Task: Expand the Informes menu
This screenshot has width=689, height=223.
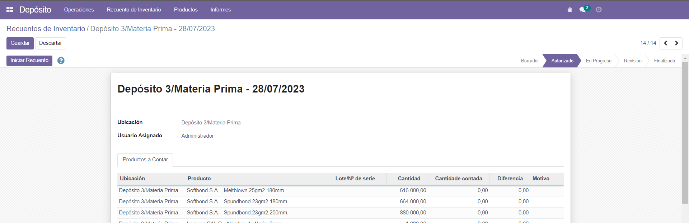Action: (220, 10)
